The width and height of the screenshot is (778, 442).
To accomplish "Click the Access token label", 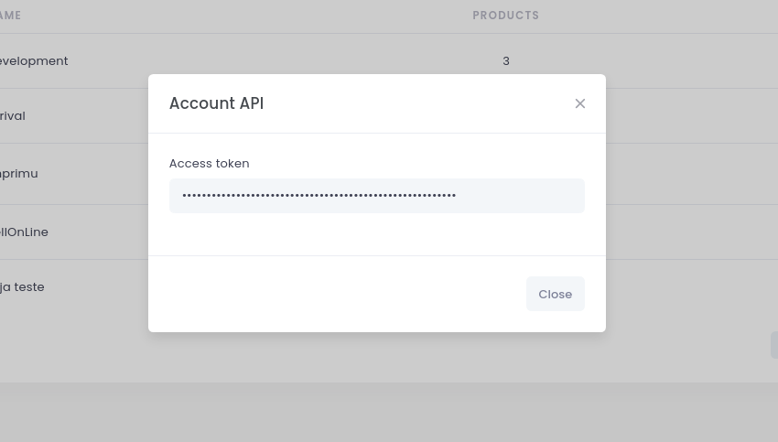I will (x=209, y=164).
